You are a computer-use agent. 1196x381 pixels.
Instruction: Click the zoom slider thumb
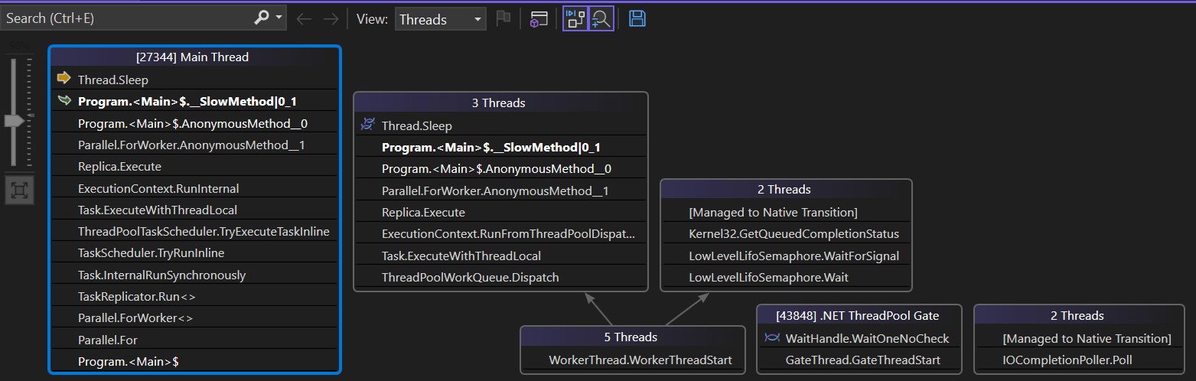[14, 121]
